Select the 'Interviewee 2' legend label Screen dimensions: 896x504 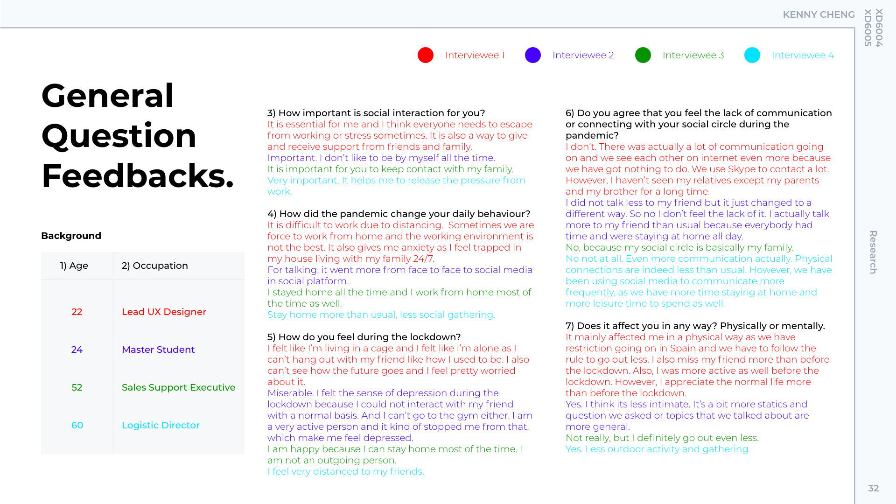583,55
